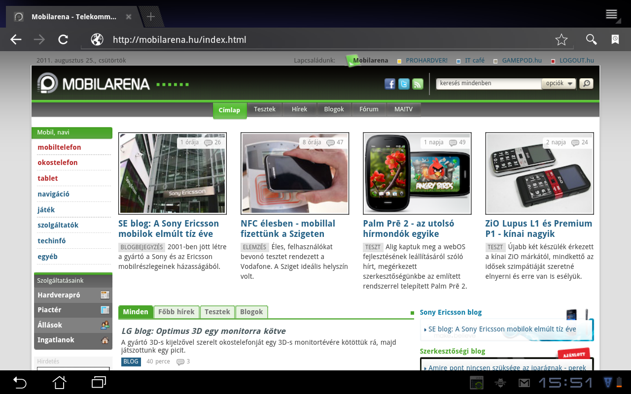Open Mobilarena's Twitter icon
Image resolution: width=631 pixels, height=394 pixels.
tap(404, 84)
